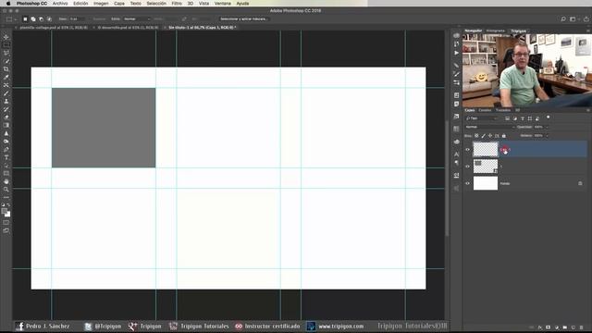Open the Ventana menu
Image resolution: width=592 pixels, height=333 pixels.
[223, 4]
